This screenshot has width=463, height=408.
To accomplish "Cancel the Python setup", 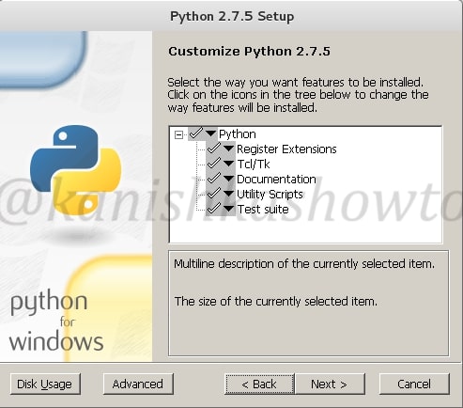I will point(414,384).
